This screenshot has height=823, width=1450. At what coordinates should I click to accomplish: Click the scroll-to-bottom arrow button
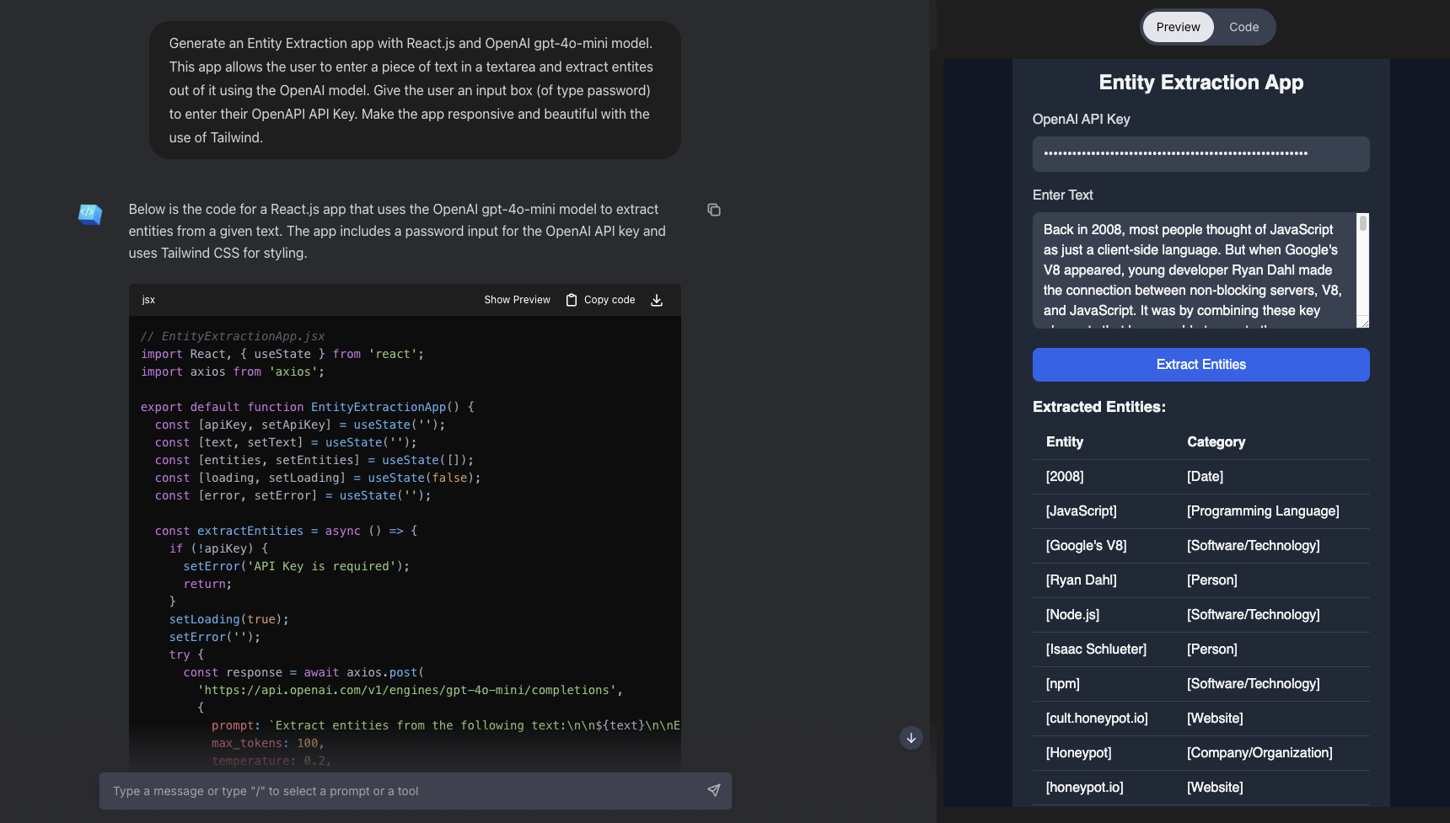point(911,738)
